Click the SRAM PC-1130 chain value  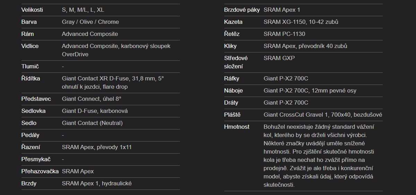tap(284, 34)
